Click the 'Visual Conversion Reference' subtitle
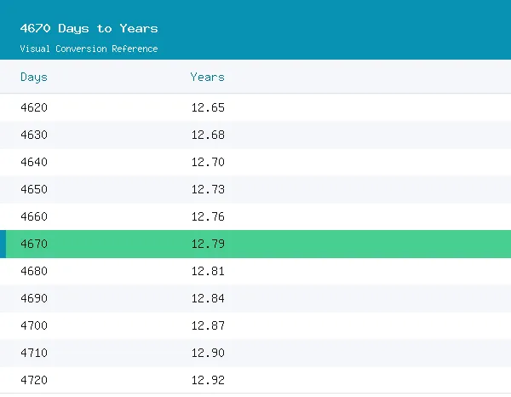The width and height of the screenshot is (511, 397). pos(89,49)
